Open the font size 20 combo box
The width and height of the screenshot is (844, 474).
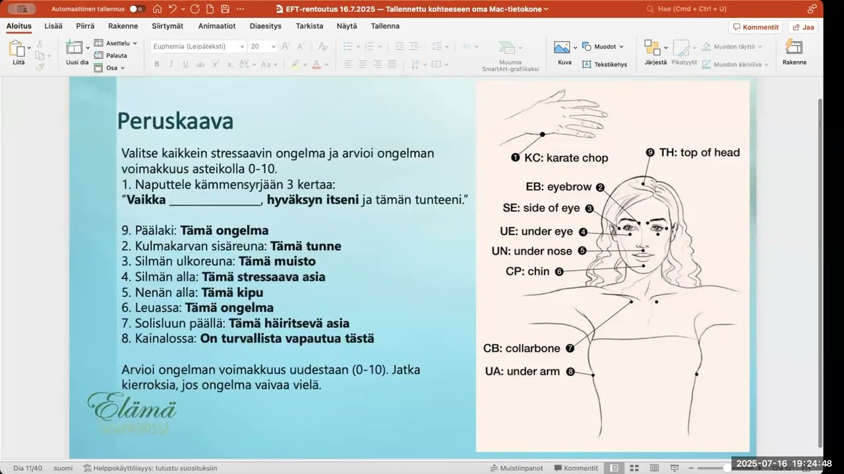262,46
